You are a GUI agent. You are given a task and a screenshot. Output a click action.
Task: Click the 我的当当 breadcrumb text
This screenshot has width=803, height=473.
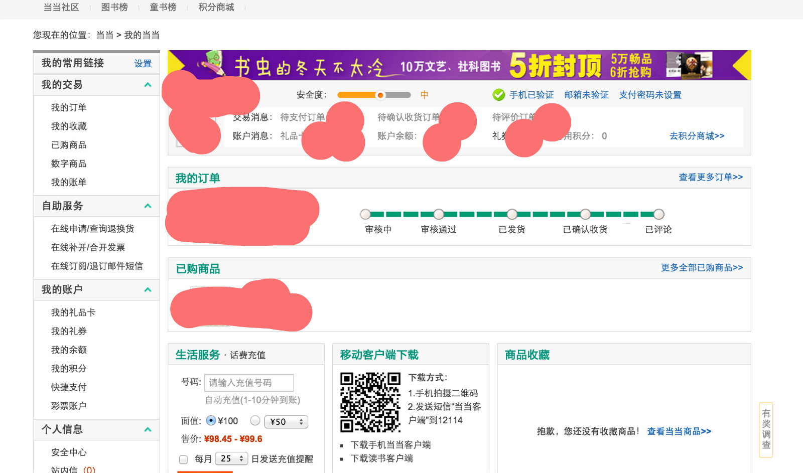tap(142, 35)
